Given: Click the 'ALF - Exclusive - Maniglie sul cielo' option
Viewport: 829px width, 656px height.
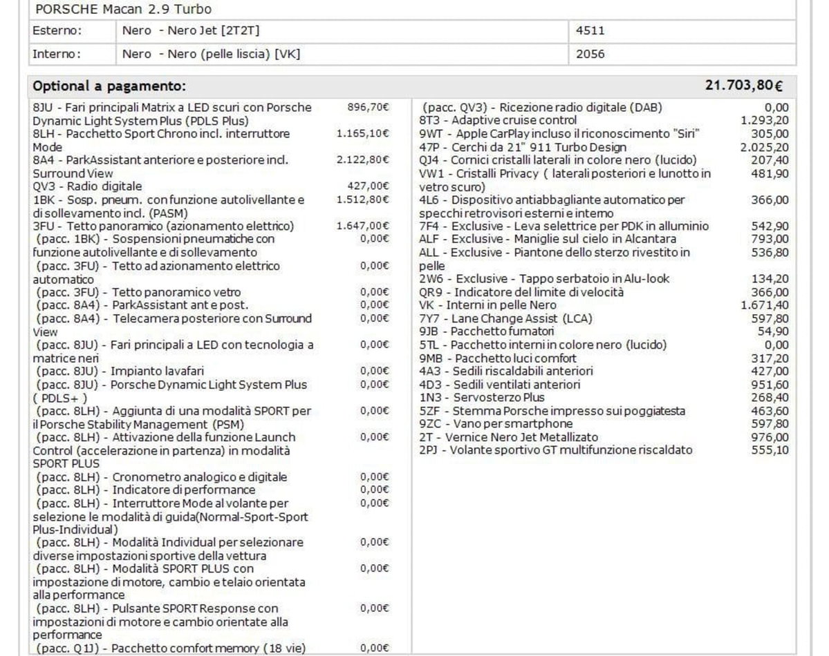Looking at the screenshot, I should point(548,239).
